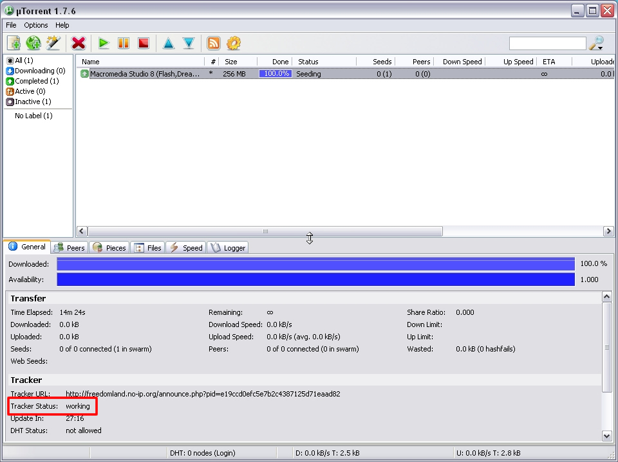The width and height of the screenshot is (618, 462).
Task: Open the RSS Downloader icon
Action: 214,43
